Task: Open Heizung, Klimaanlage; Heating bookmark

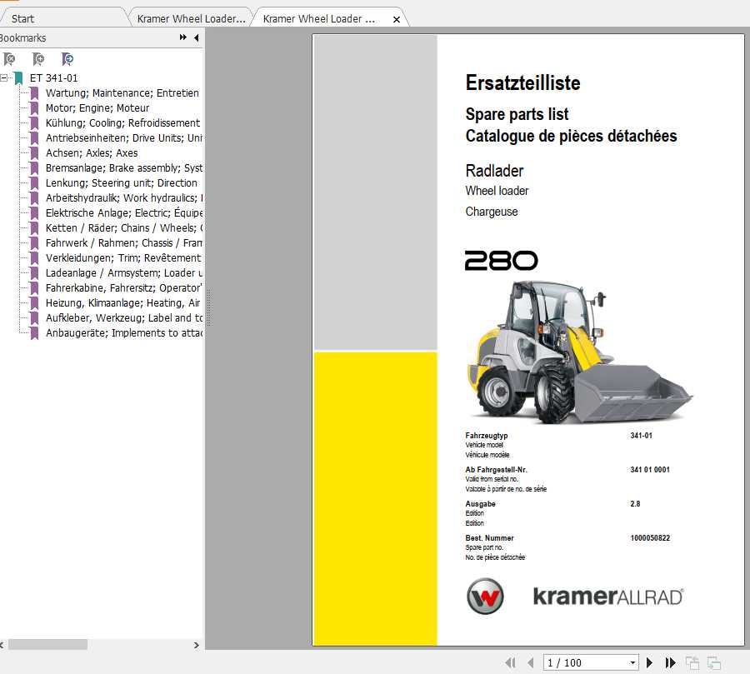Action: pyautogui.click(x=123, y=302)
